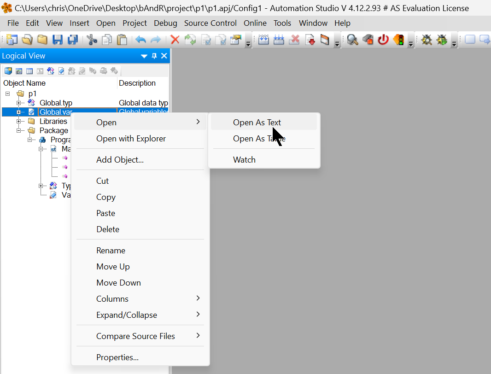This screenshot has width=491, height=374.
Task: Choose Delete from the context menu
Action: pyautogui.click(x=140, y=229)
